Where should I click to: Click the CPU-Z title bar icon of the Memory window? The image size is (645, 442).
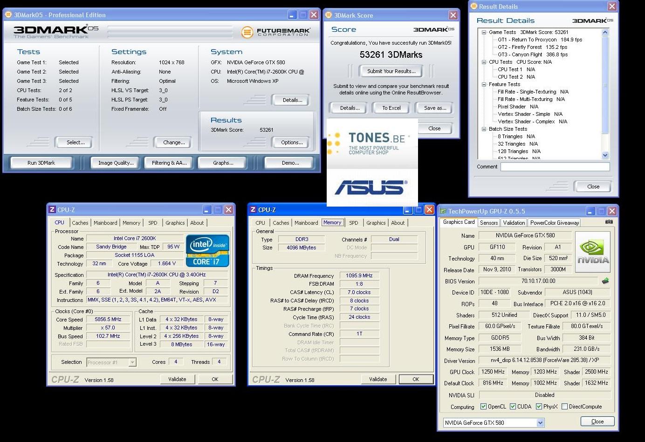[253, 210]
